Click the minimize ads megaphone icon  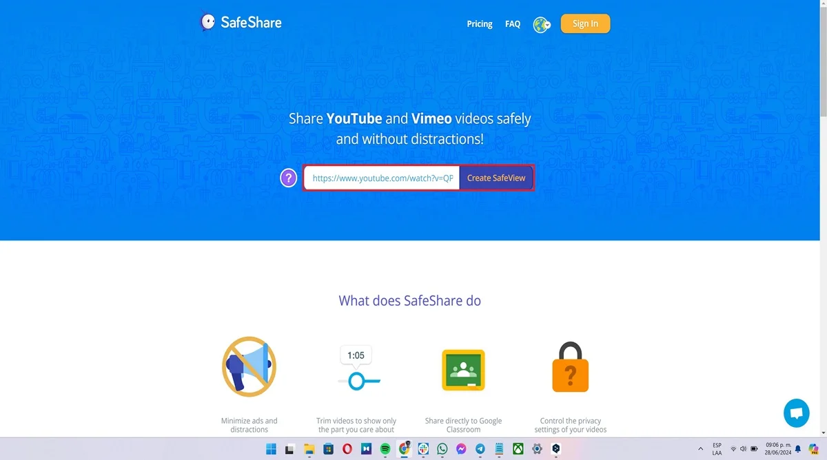coord(249,366)
